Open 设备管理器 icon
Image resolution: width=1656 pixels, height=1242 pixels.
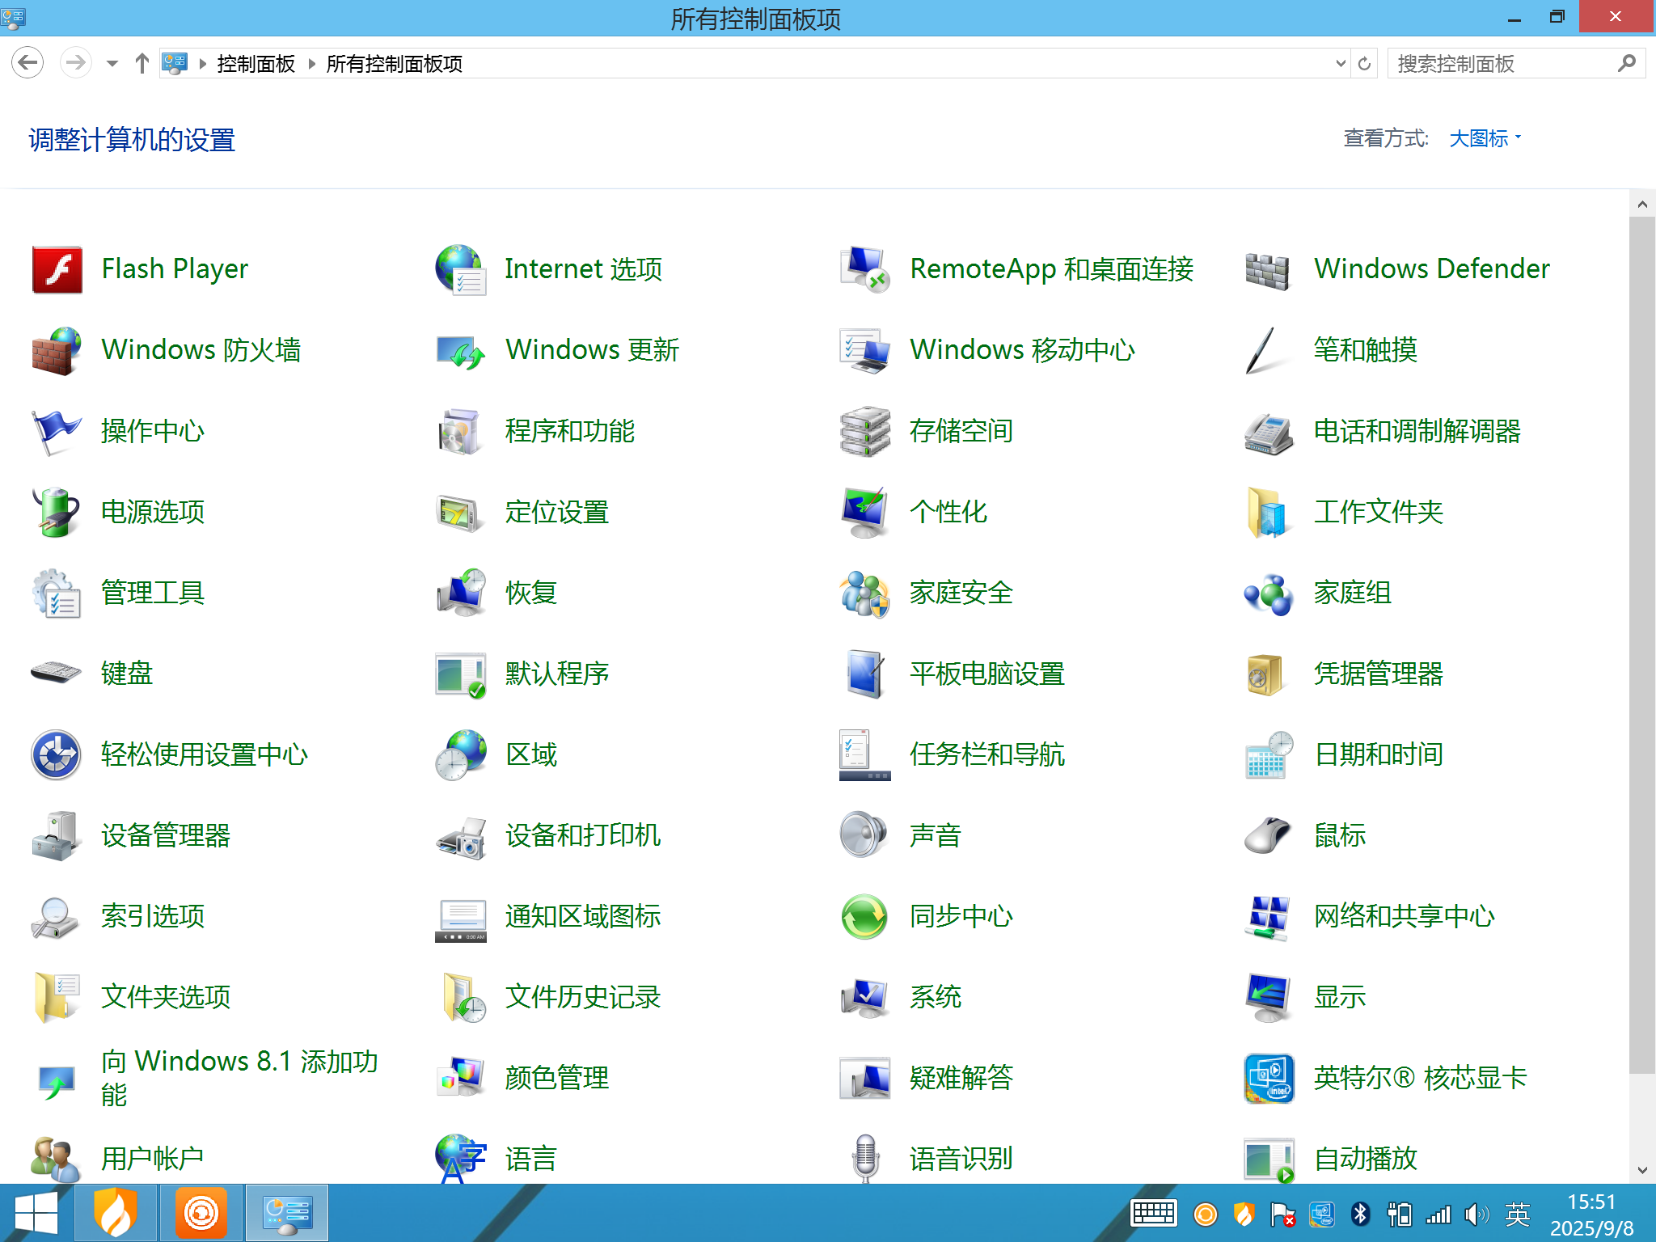click(57, 835)
